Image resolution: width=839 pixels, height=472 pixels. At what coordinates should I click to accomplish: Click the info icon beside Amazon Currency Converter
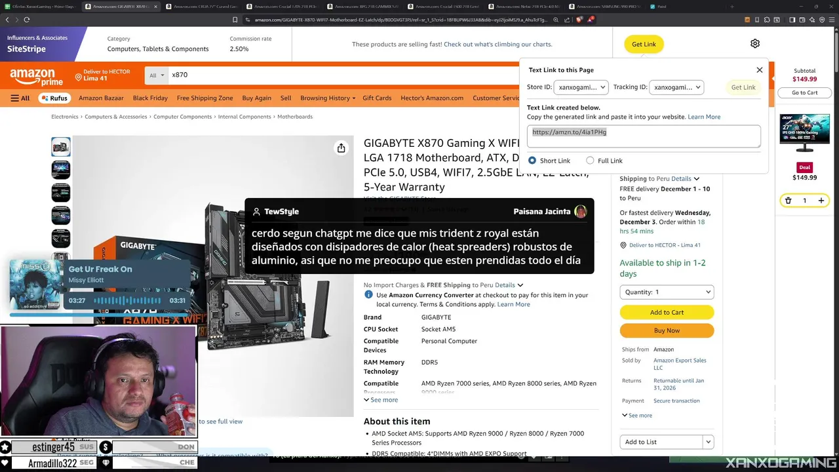[368, 295]
